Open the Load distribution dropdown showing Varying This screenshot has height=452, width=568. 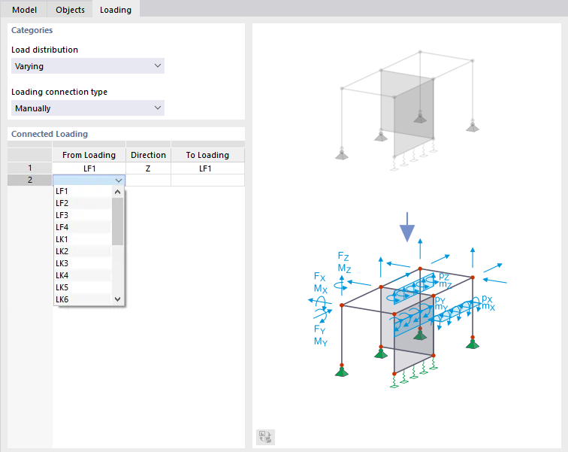click(x=88, y=66)
